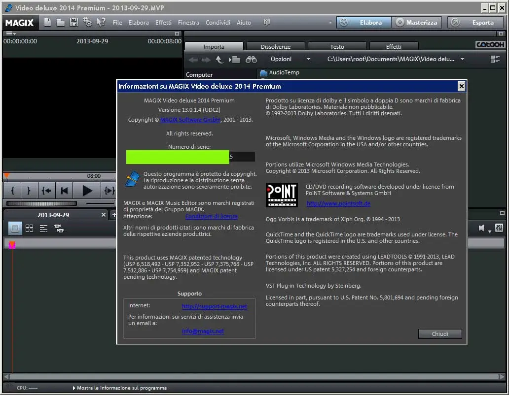
Task: Open the MAGIX Software GmbH link
Action: click(190, 120)
